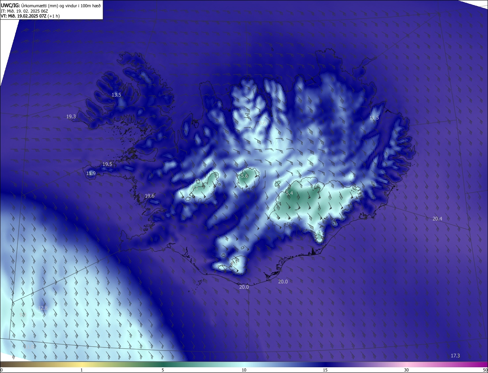Image resolution: width=488 pixels, height=373 pixels.
Task: Click the 19.6 value on the map
Action: point(149,196)
